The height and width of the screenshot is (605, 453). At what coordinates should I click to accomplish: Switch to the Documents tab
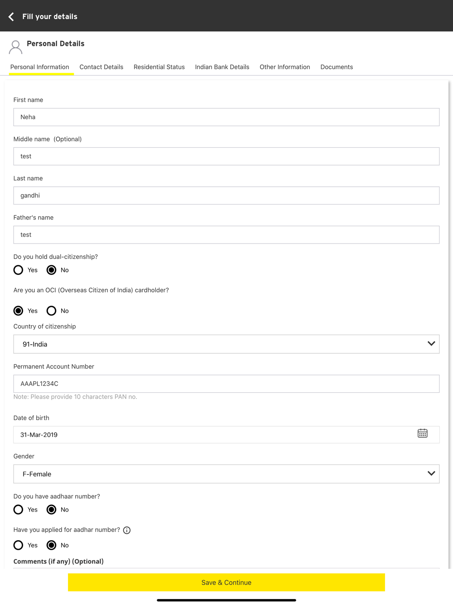pyautogui.click(x=337, y=67)
